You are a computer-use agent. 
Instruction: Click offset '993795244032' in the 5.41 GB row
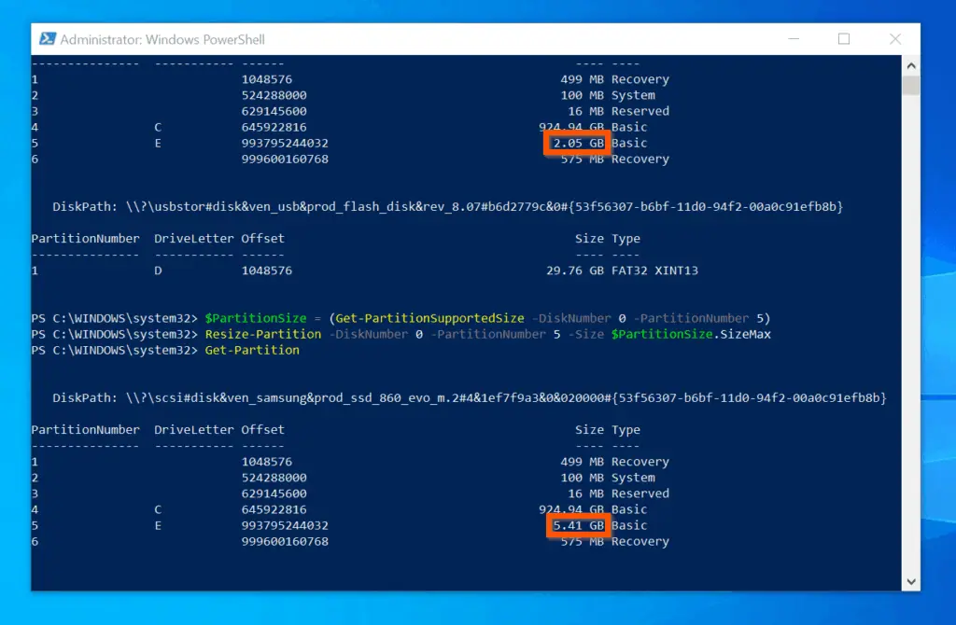(285, 526)
